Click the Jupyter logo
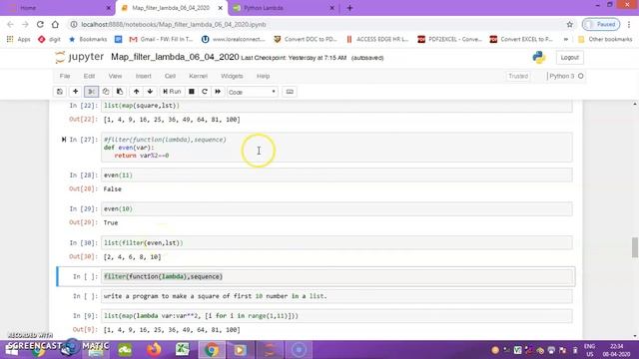639x359 pixels. (80, 57)
